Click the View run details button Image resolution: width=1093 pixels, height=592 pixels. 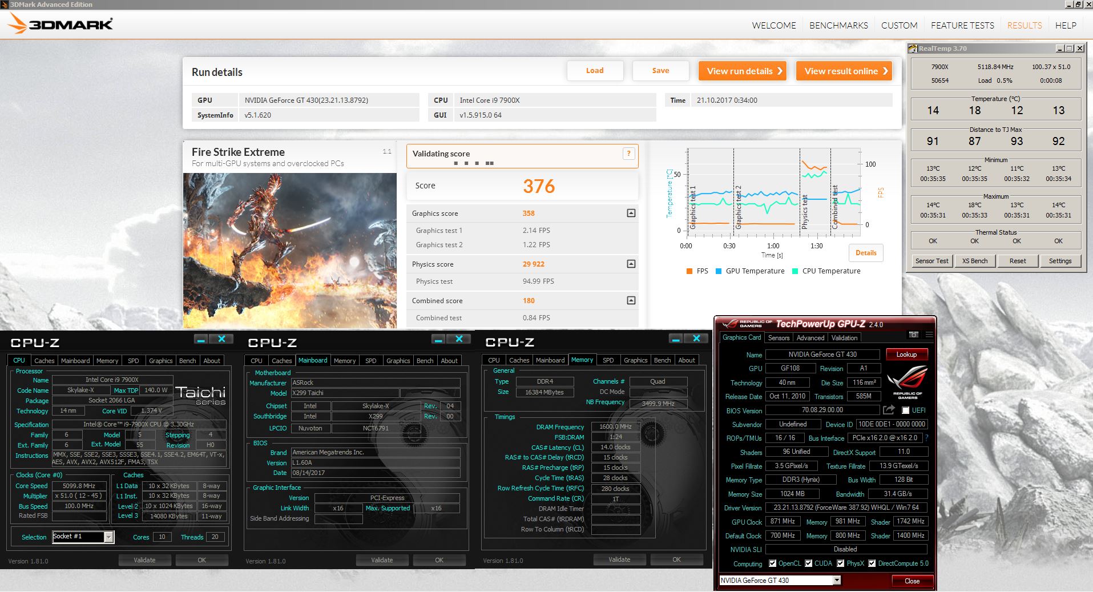[x=743, y=71]
